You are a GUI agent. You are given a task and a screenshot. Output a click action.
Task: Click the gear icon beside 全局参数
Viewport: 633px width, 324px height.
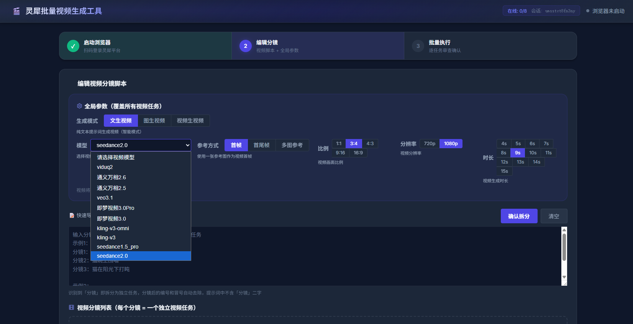point(79,106)
